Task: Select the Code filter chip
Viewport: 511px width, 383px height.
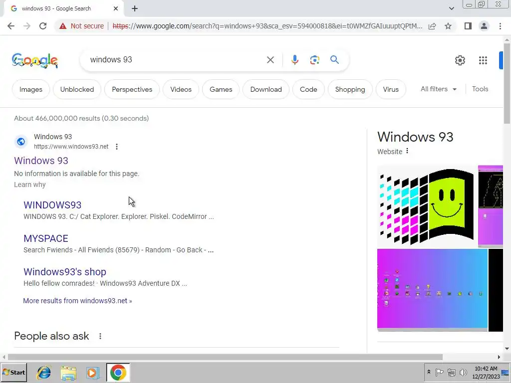Action: tap(308, 89)
